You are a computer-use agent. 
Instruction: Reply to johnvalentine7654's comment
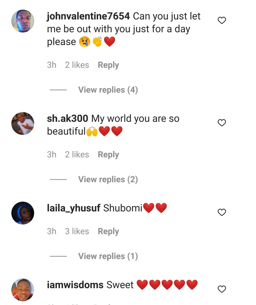pyautogui.click(x=108, y=65)
